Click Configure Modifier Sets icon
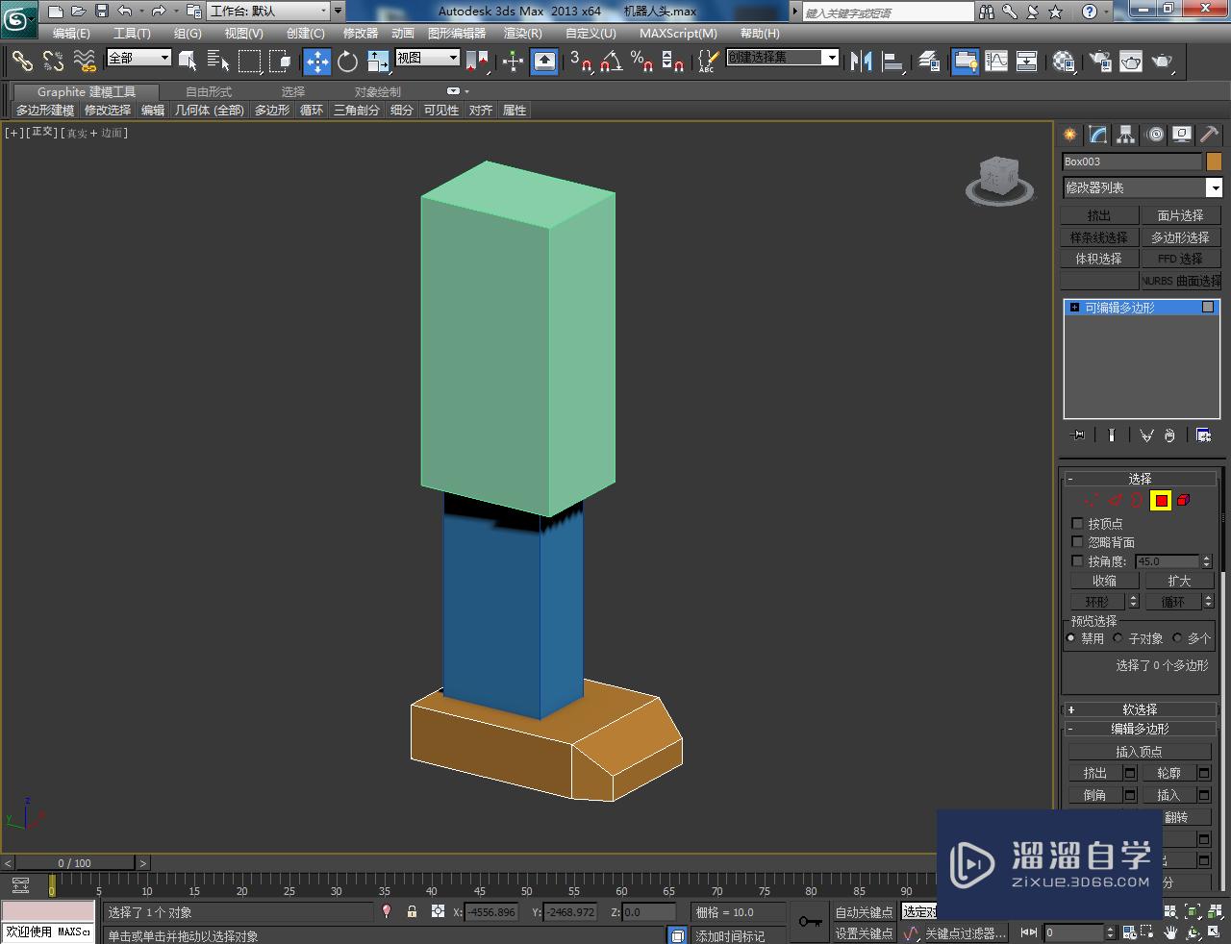The image size is (1231, 944). click(1203, 435)
